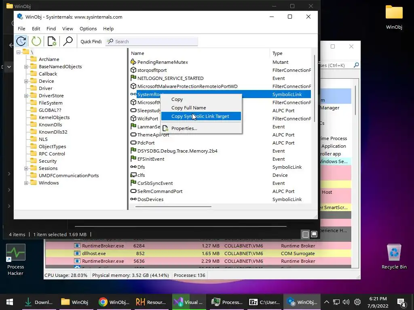The height and width of the screenshot is (310, 414).
Task: Choose Properties... from context menu
Action: 201,128
